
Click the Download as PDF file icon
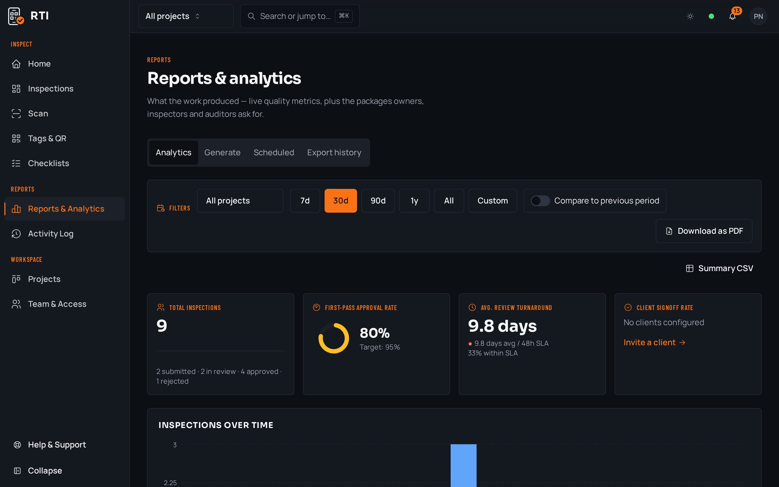pos(669,231)
